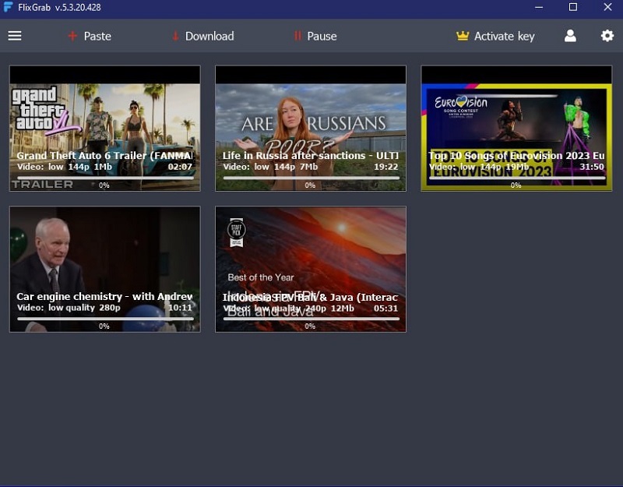This screenshot has height=487, width=623.
Task: Click the FlixGrab v.5.3.20.428 title text
Action: pyautogui.click(x=59, y=8)
